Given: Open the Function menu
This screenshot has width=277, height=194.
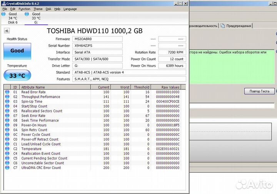Looking at the screenshot, I should coord(24,9).
